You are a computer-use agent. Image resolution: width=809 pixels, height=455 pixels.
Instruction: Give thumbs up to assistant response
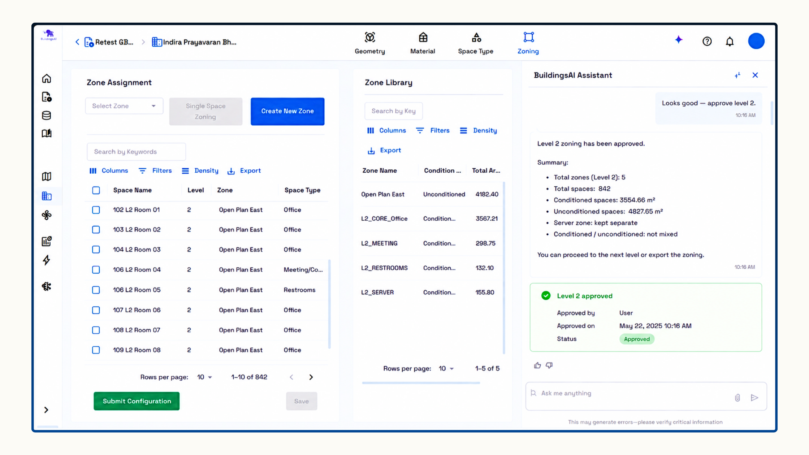[x=537, y=365]
